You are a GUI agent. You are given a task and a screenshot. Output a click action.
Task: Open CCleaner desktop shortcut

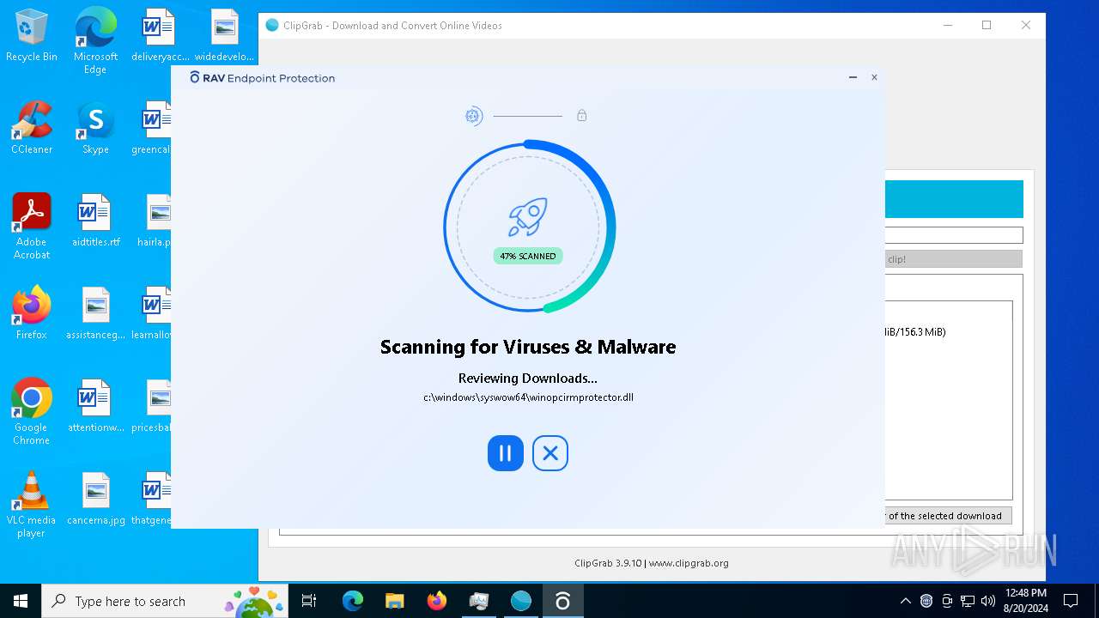32,129
